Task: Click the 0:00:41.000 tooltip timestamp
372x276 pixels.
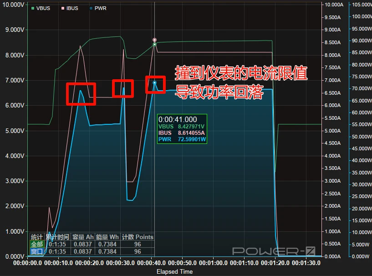Action: [178, 119]
